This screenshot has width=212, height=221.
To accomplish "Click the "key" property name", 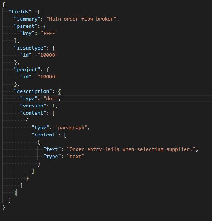I will [27, 34].
